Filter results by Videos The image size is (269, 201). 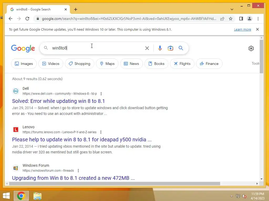pos(51,64)
